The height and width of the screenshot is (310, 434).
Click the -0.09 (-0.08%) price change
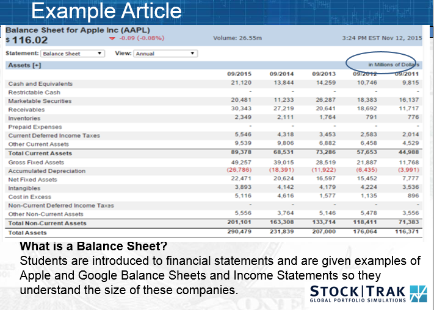(142, 38)
